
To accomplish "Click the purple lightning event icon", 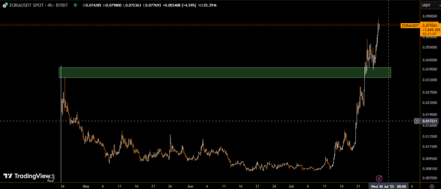I will [379, 178].
